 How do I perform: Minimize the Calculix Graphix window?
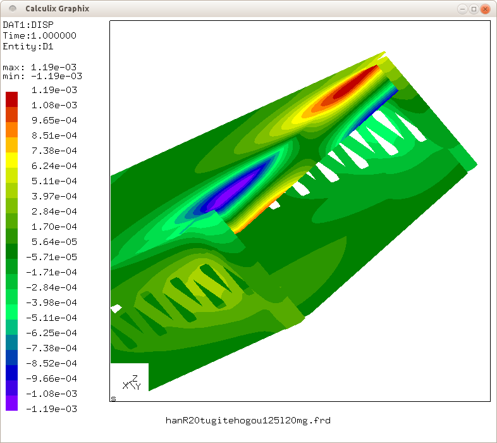[462, 9]
